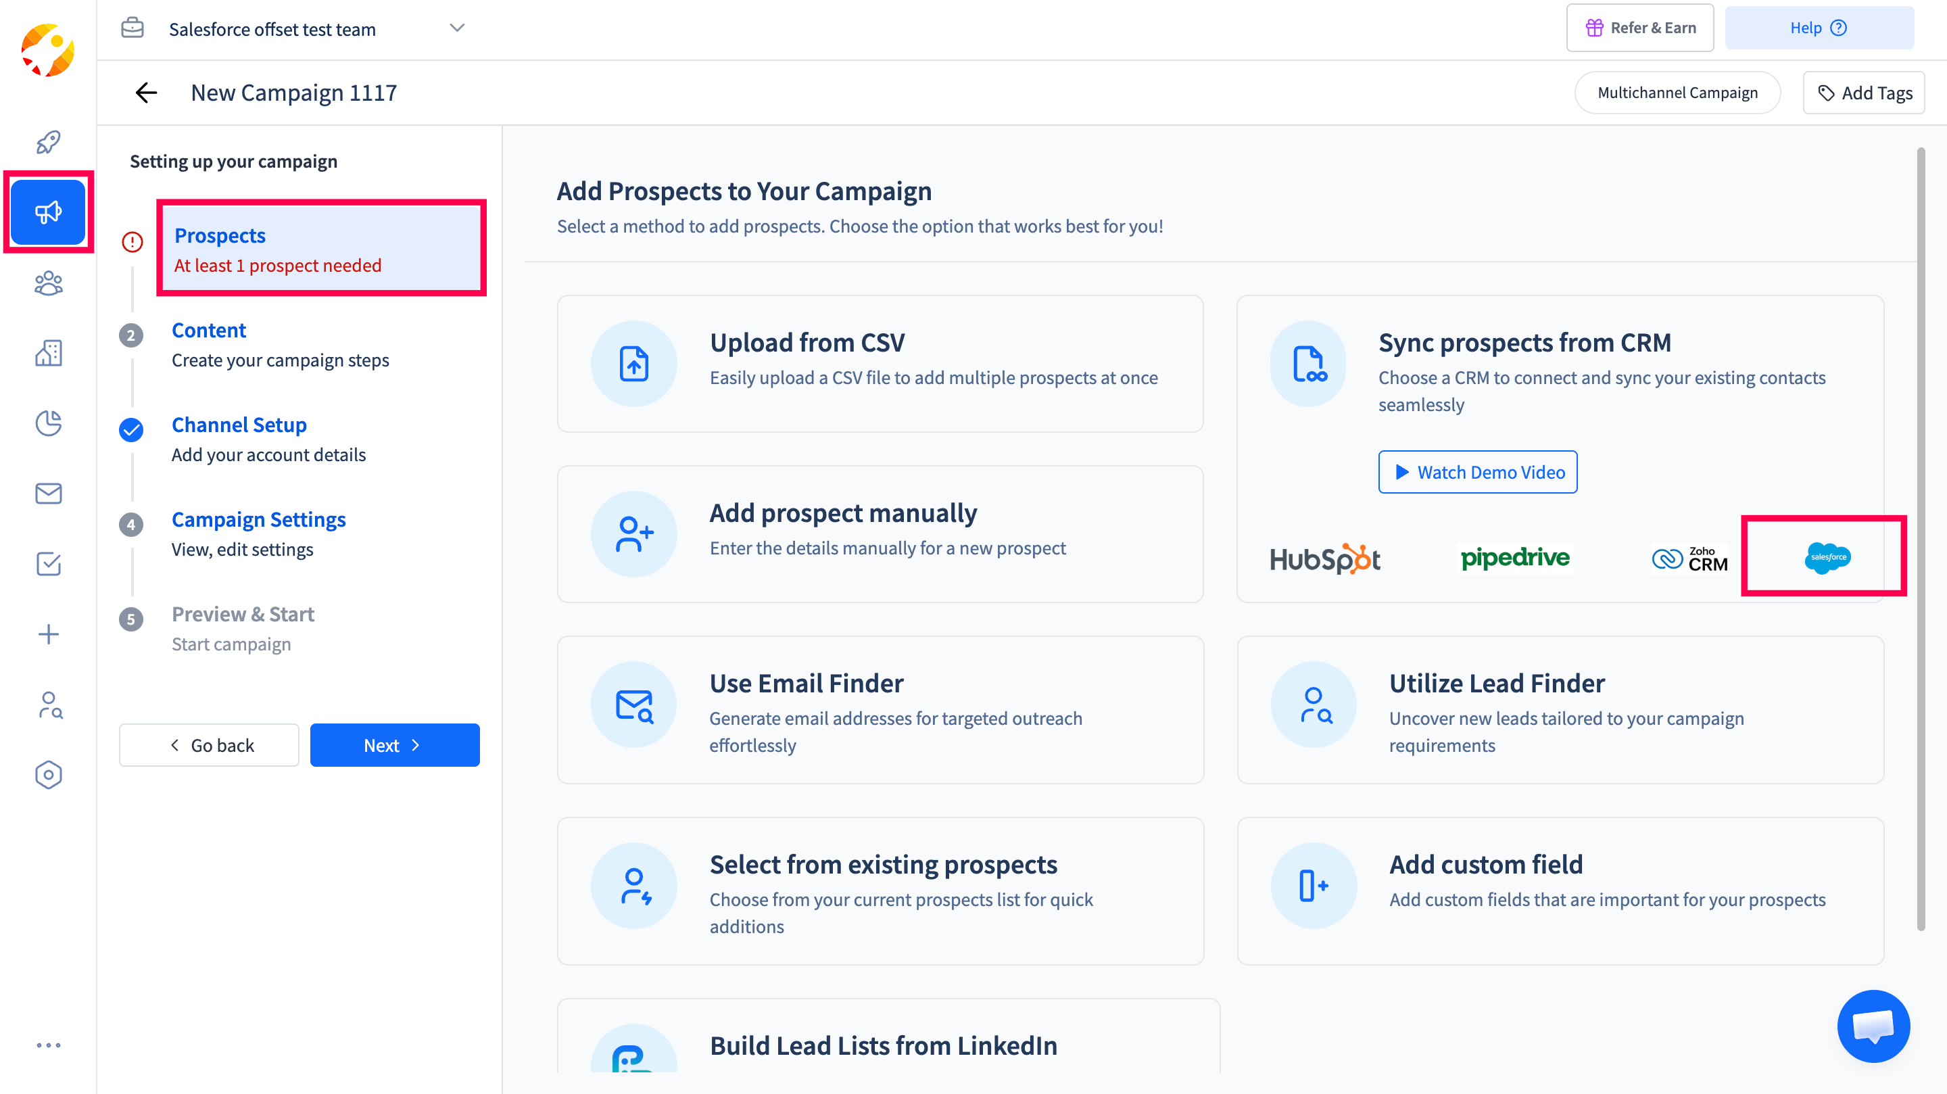Open the mail envelope sidebar icon
This screenshot has width=1947, height=1094.
point(49,494)
